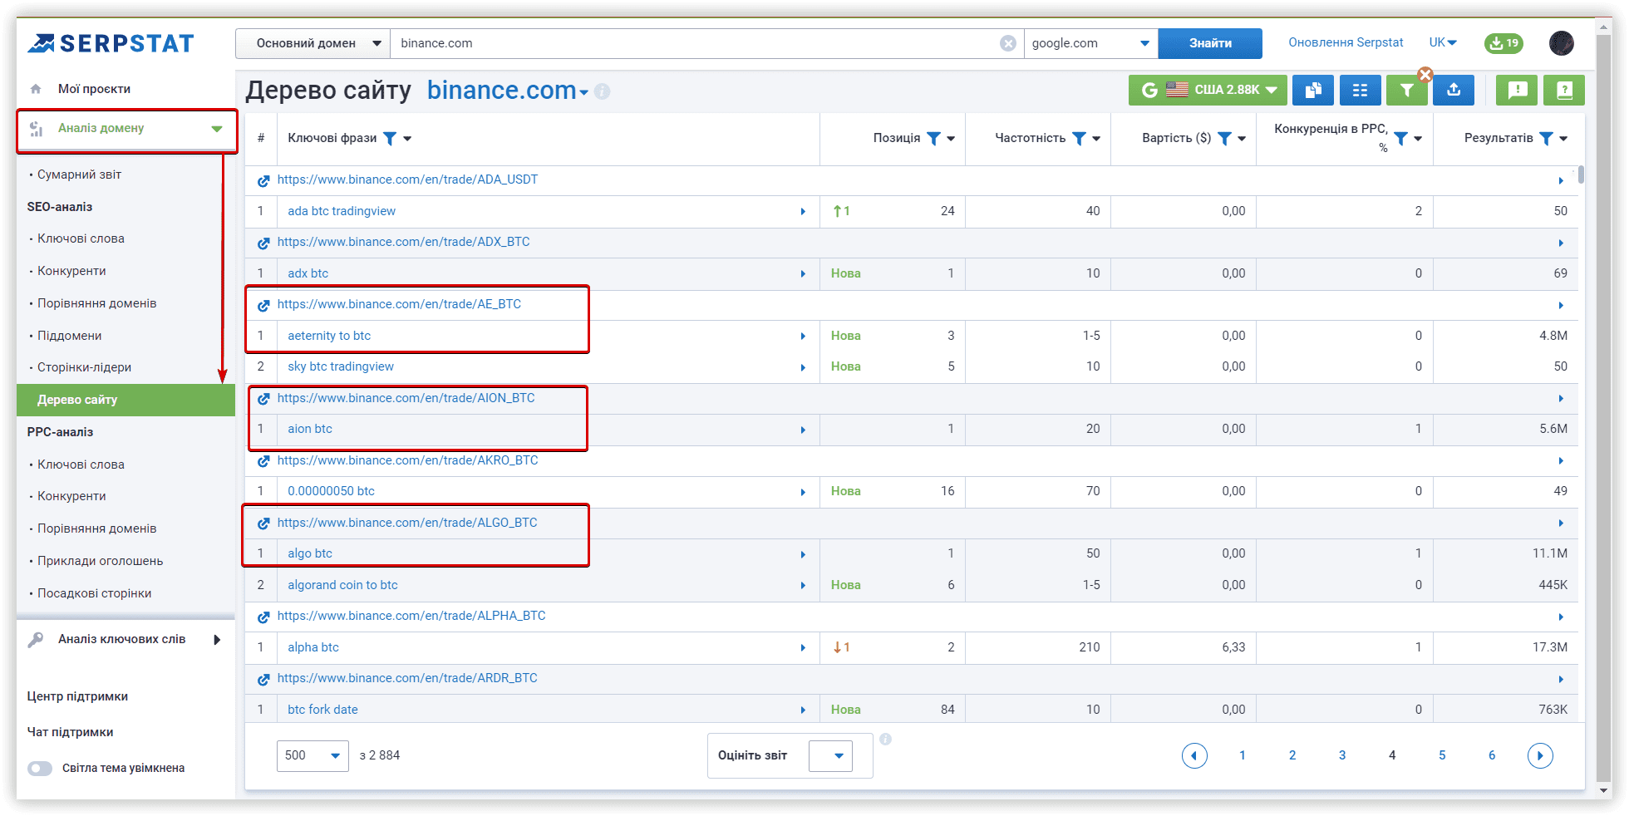Open the binance.com domain dropdown in heading
Image resolution: width=1629 pixels, height=816 pixels.
tap(584, 92)
